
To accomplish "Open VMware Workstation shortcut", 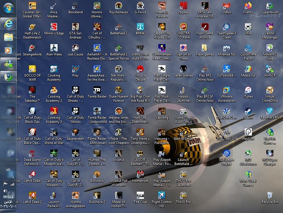I will (x=226, y=95).
